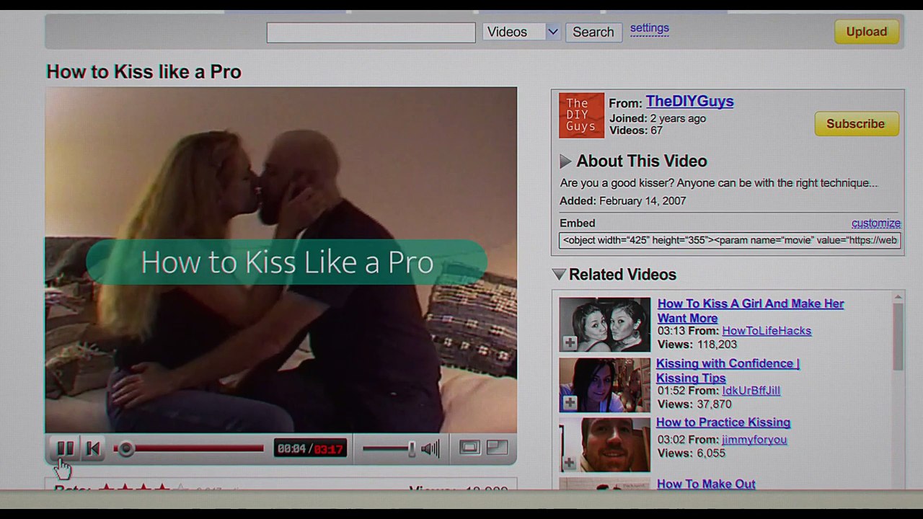
Task: Click the red video progress scrubber
Action: point(126,448)
